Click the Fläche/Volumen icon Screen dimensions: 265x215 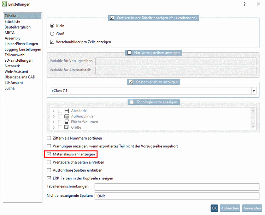coord(67,122)
